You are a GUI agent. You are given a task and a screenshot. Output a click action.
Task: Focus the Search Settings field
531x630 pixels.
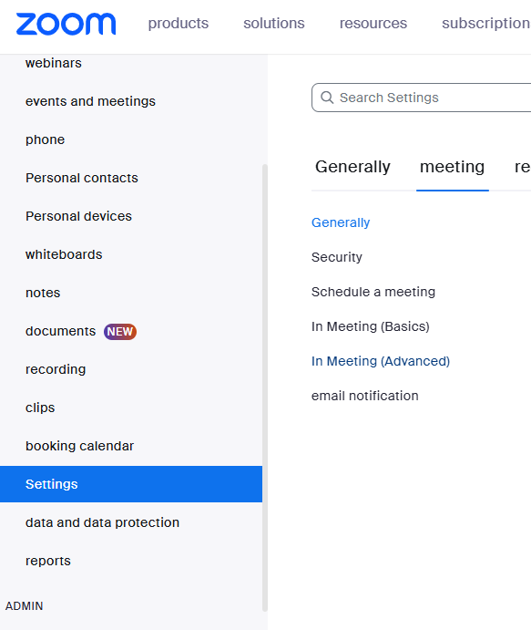tap(422, 98)
